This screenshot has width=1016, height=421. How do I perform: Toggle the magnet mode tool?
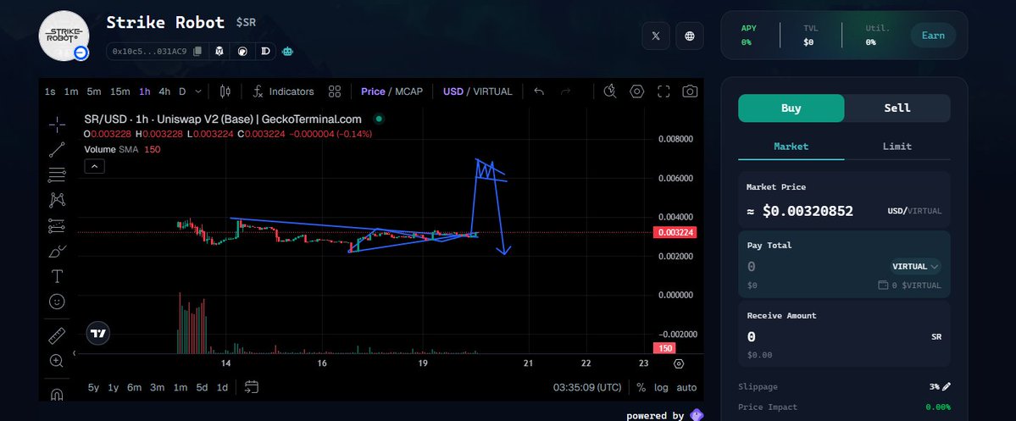tap(57, 394)
